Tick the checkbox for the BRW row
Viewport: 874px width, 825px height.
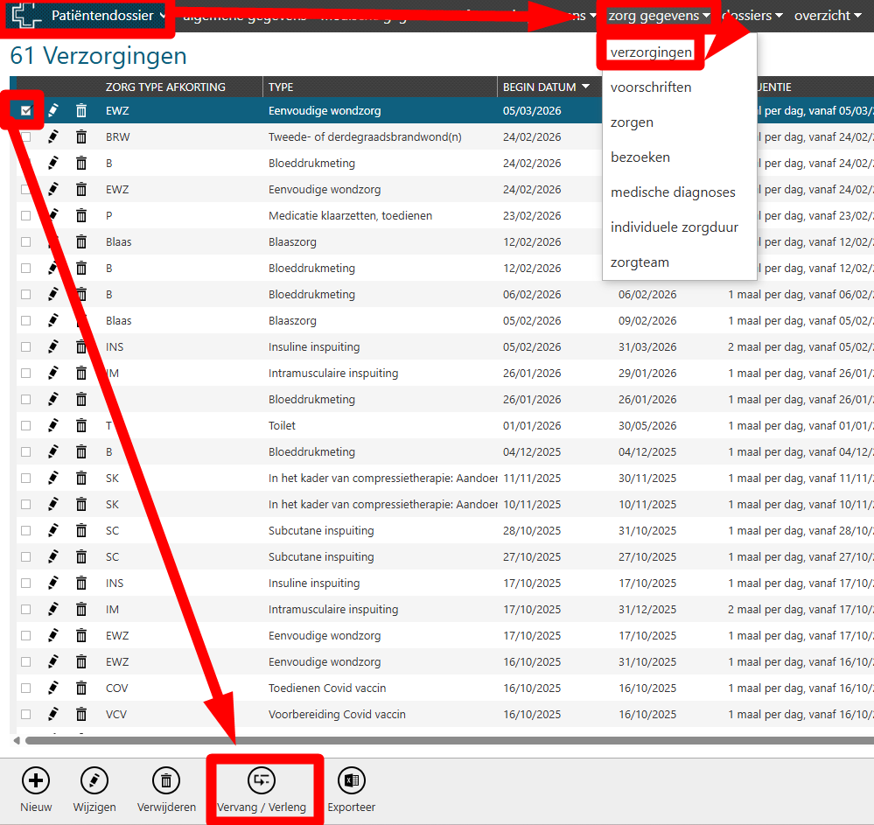click(x=25, y=136)
